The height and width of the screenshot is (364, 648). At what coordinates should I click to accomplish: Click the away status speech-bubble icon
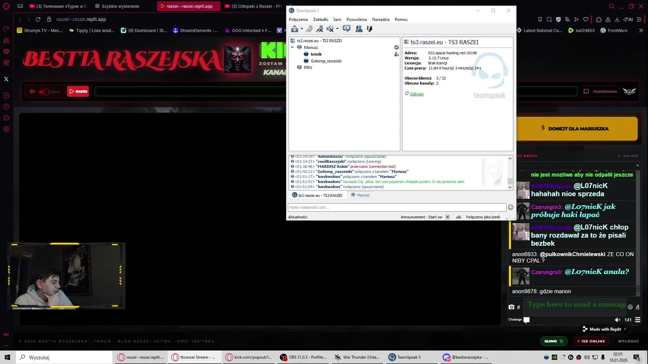pos(346,29)
